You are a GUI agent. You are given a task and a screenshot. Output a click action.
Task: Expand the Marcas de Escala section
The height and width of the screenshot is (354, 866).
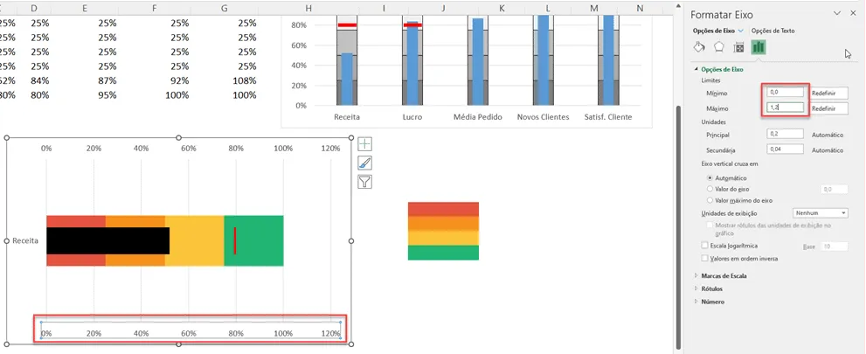tap(724, 275)
